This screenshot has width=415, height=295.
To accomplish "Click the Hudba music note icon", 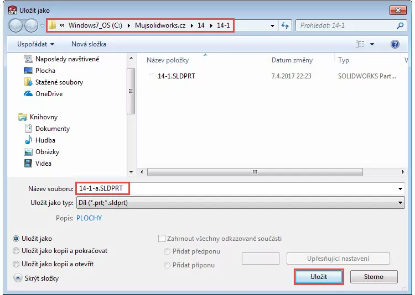I will 28,140.
